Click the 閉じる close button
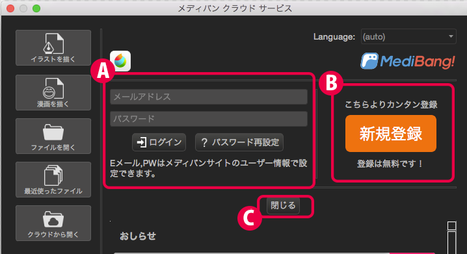This screenshot has width=467, height=254. [x=283, y=205]
